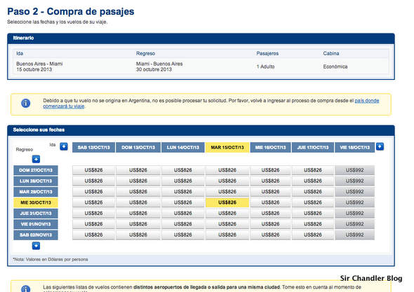Pick US$992 fare for VIE 18/OCT and SAB 02/NOV
Image resolution: width=414 pixels, height=292 pixels.
(354, 235)
